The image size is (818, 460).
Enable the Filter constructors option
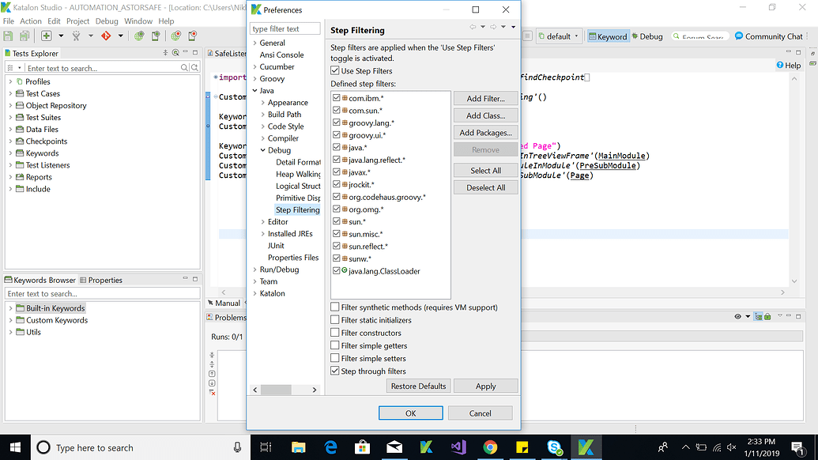(x=335, y=332)
